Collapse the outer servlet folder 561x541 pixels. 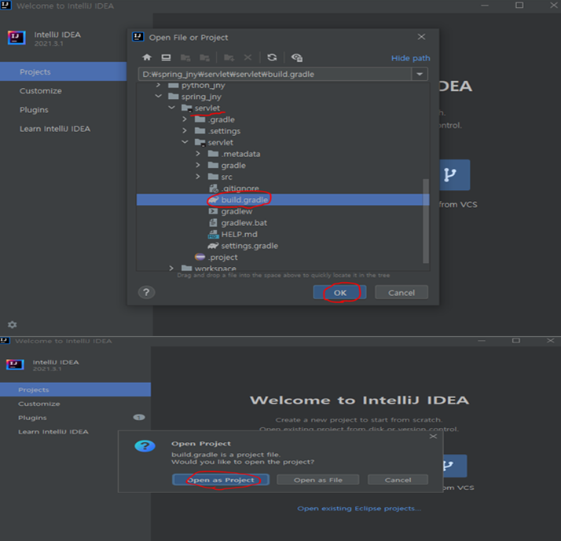(x=172, y=108)
